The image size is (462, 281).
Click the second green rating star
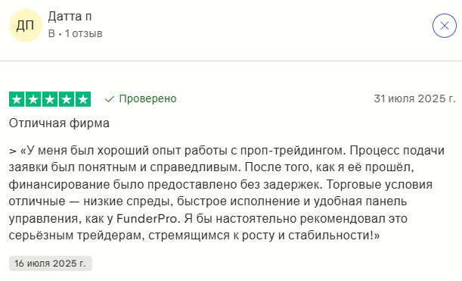point(33,99)
